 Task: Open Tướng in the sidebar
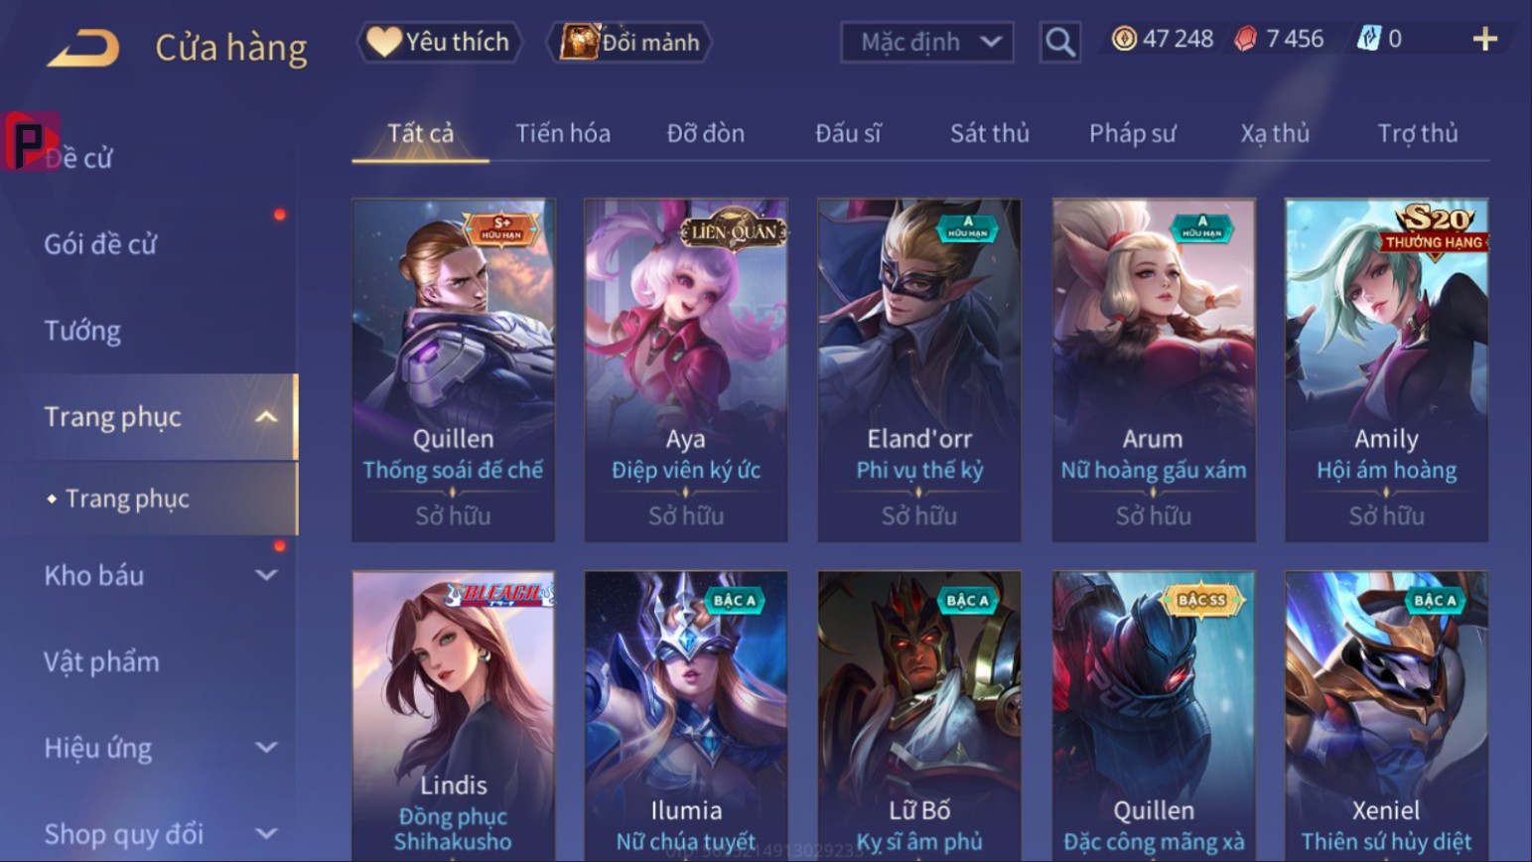pos(82,331)
